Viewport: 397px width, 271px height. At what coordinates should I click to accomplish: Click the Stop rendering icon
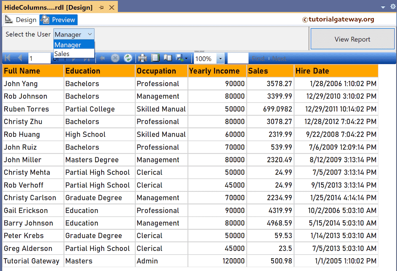pos(115,58)
